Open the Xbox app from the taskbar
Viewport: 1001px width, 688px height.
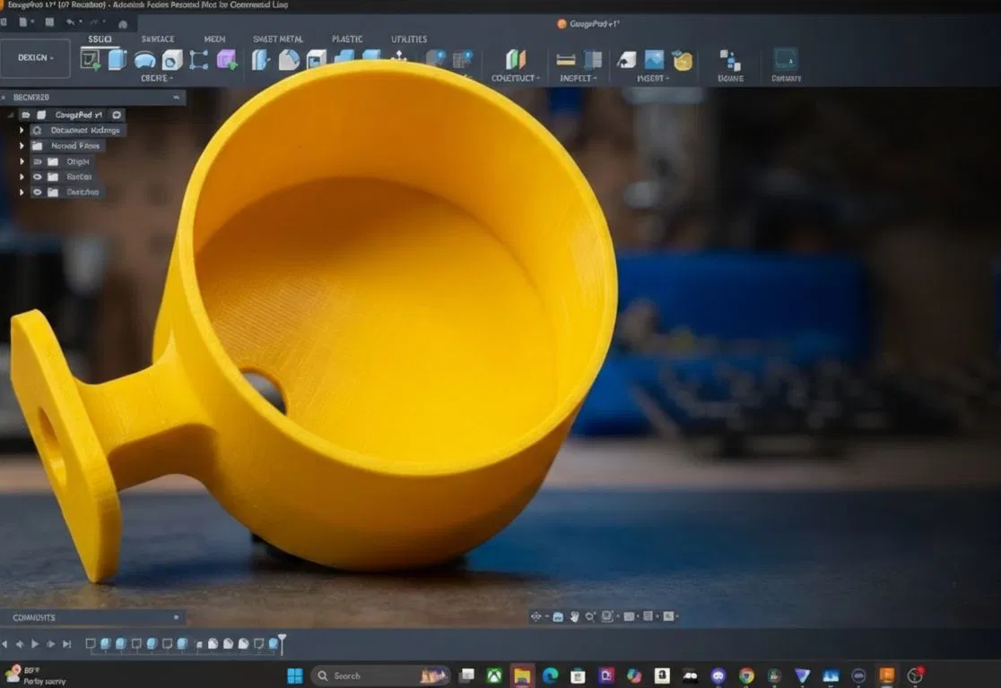click(494, 675)
